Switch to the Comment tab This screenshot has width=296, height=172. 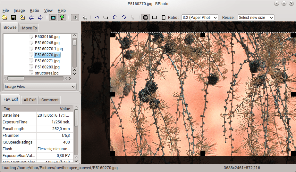coord(50,100)
